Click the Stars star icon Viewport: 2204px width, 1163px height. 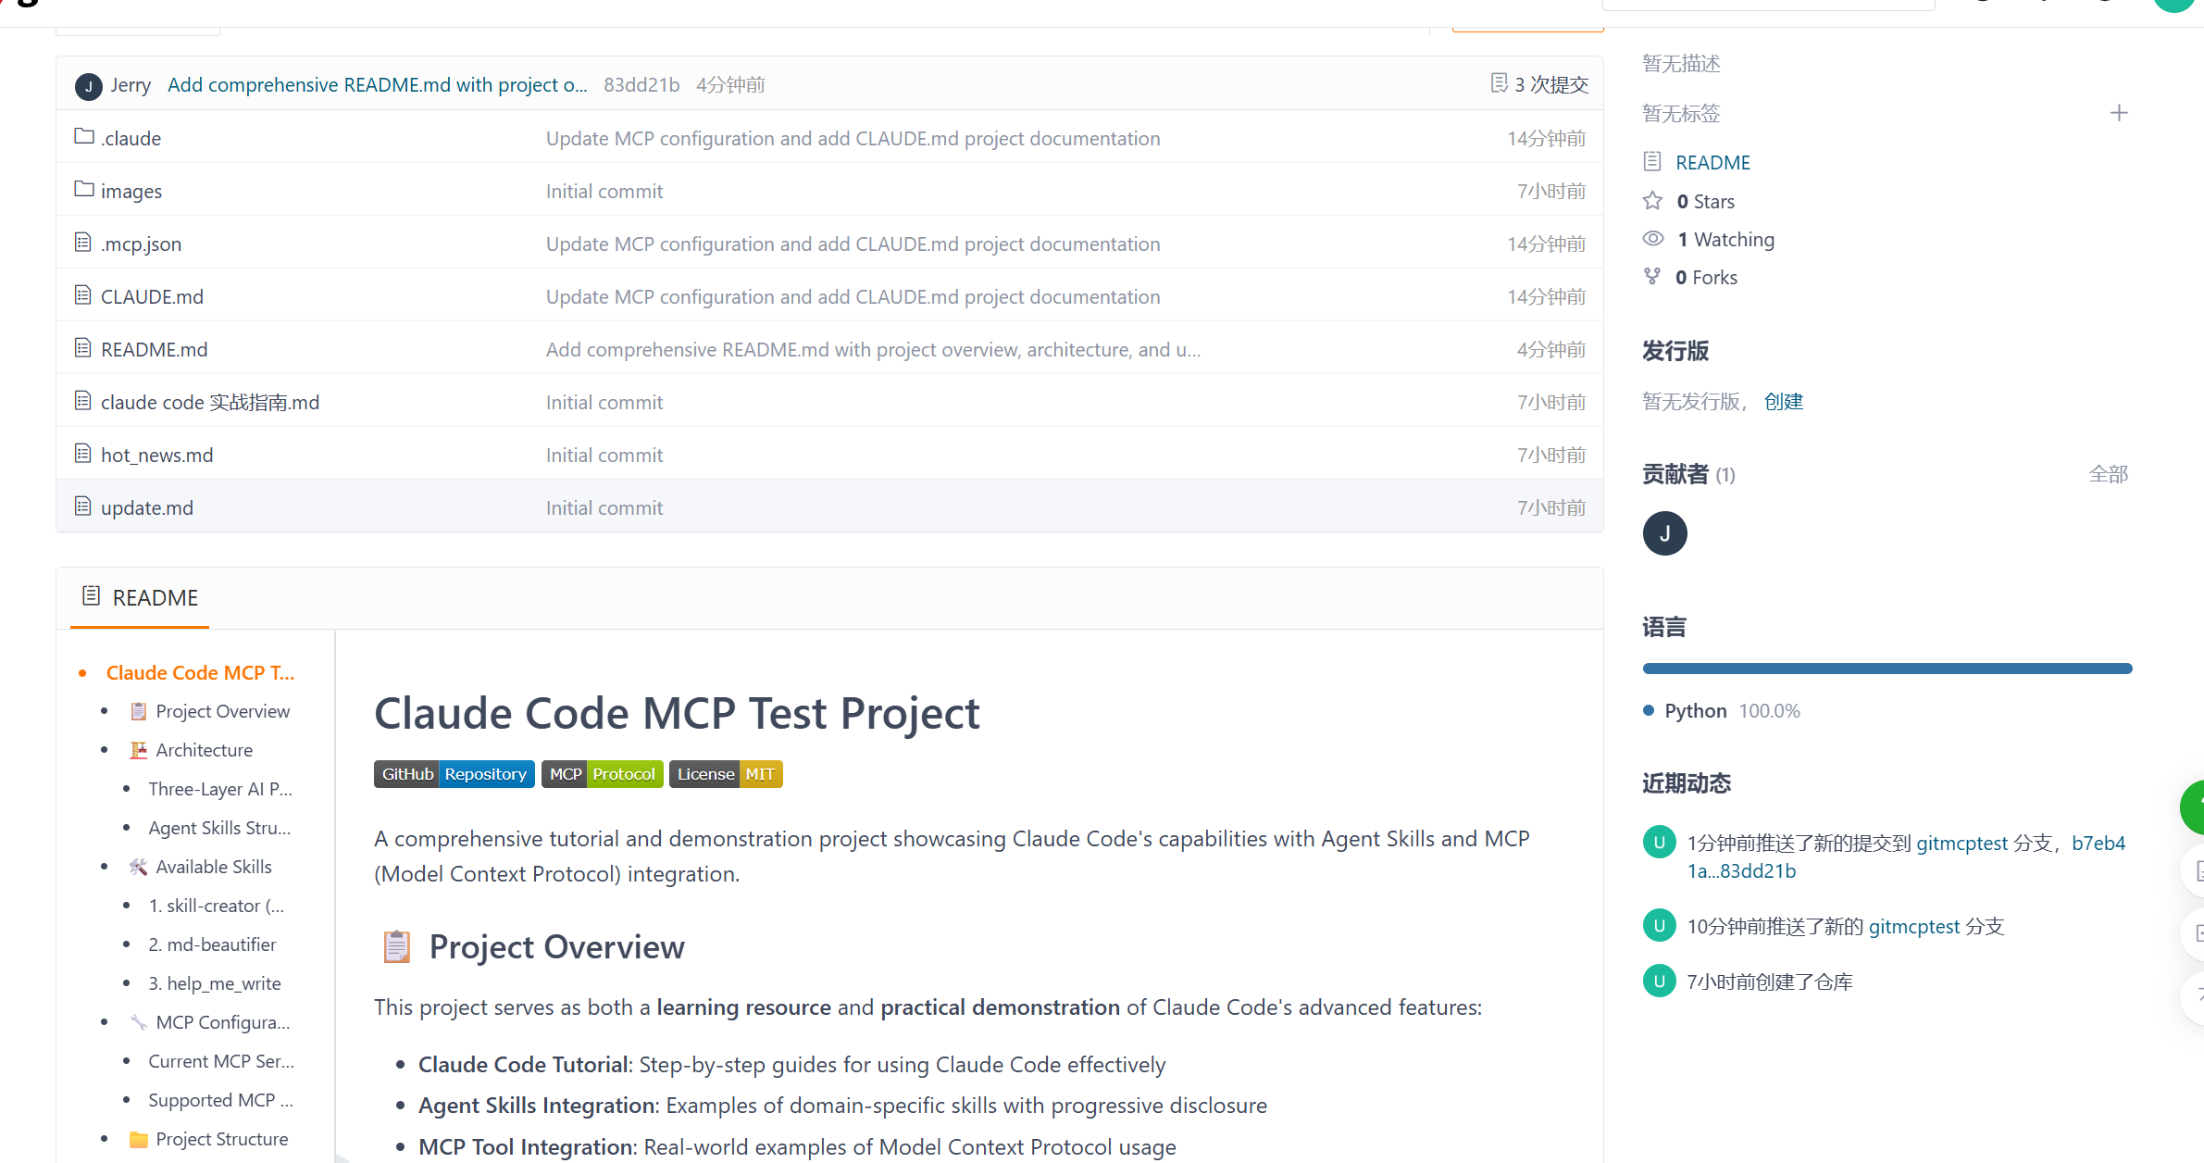click(1652, 201)
